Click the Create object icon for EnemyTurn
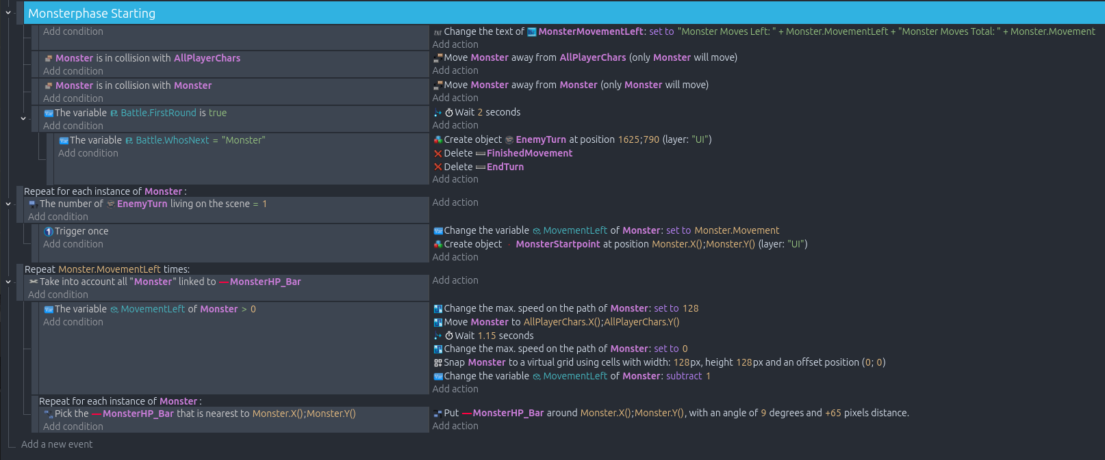The image size is (1105, 460). pos(437,140)
